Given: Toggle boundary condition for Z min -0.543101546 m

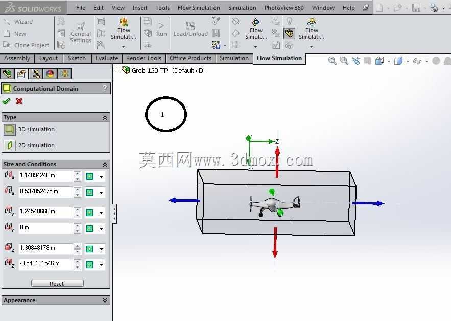Looking at the screenshot, I should click(89, 264).
